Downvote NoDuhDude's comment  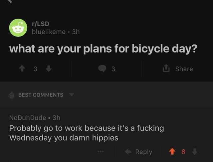tap(195, 151)
